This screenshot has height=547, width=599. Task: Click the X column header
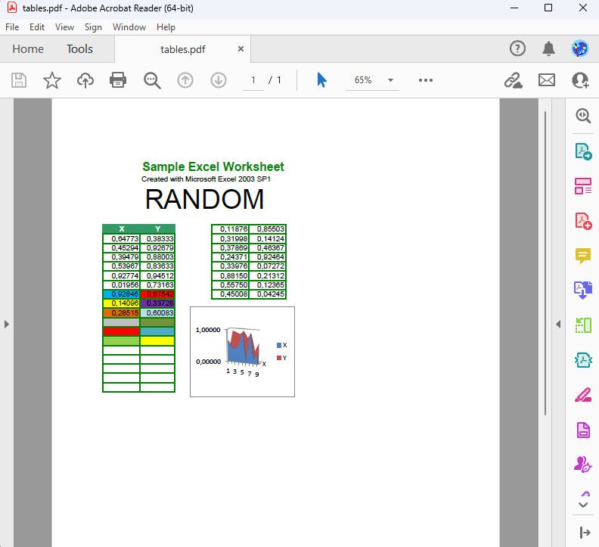pos(122,228)
